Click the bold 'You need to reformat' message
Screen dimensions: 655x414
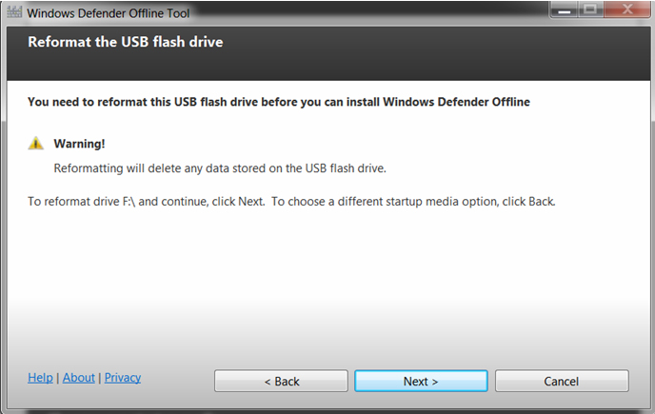(279, 102)
